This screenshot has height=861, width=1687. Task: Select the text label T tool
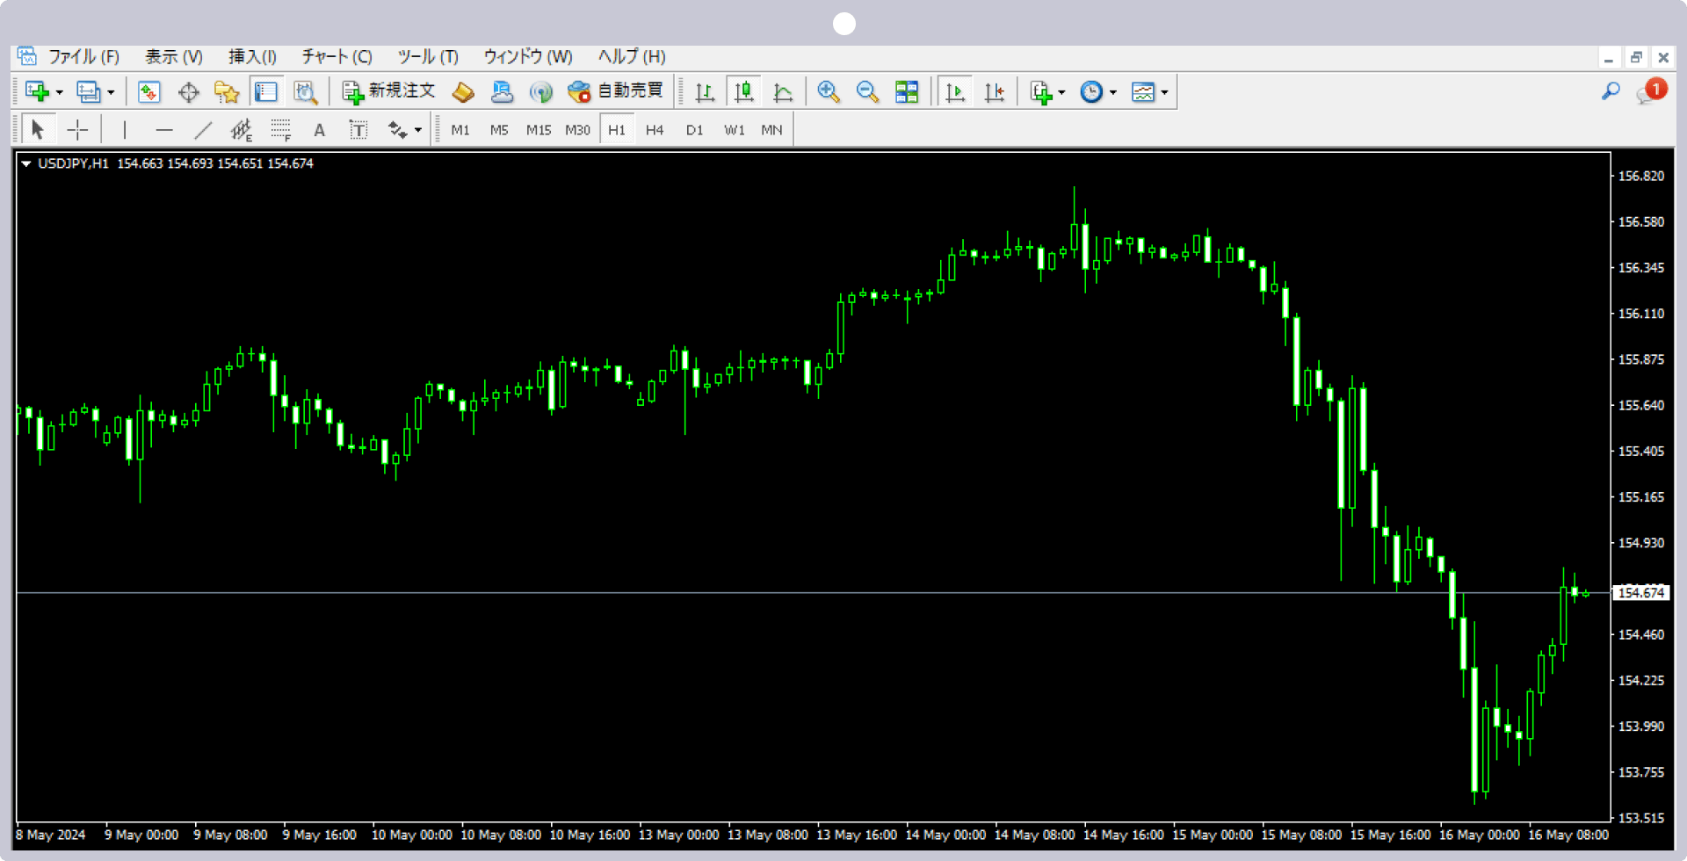pos(358,130)
